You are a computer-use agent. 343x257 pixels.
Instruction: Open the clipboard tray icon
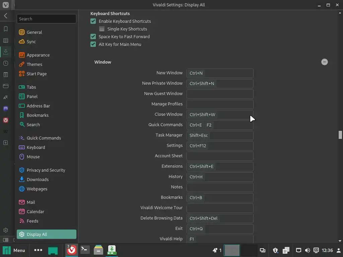[x=286, y=250]
